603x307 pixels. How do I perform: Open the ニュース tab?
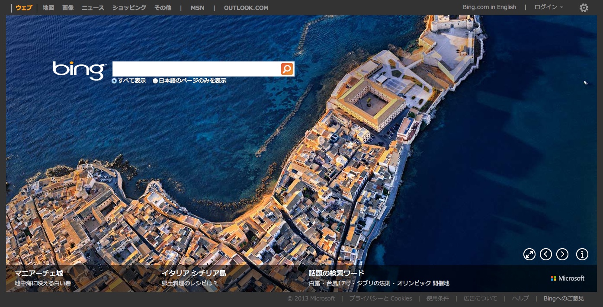pos(93,8)
